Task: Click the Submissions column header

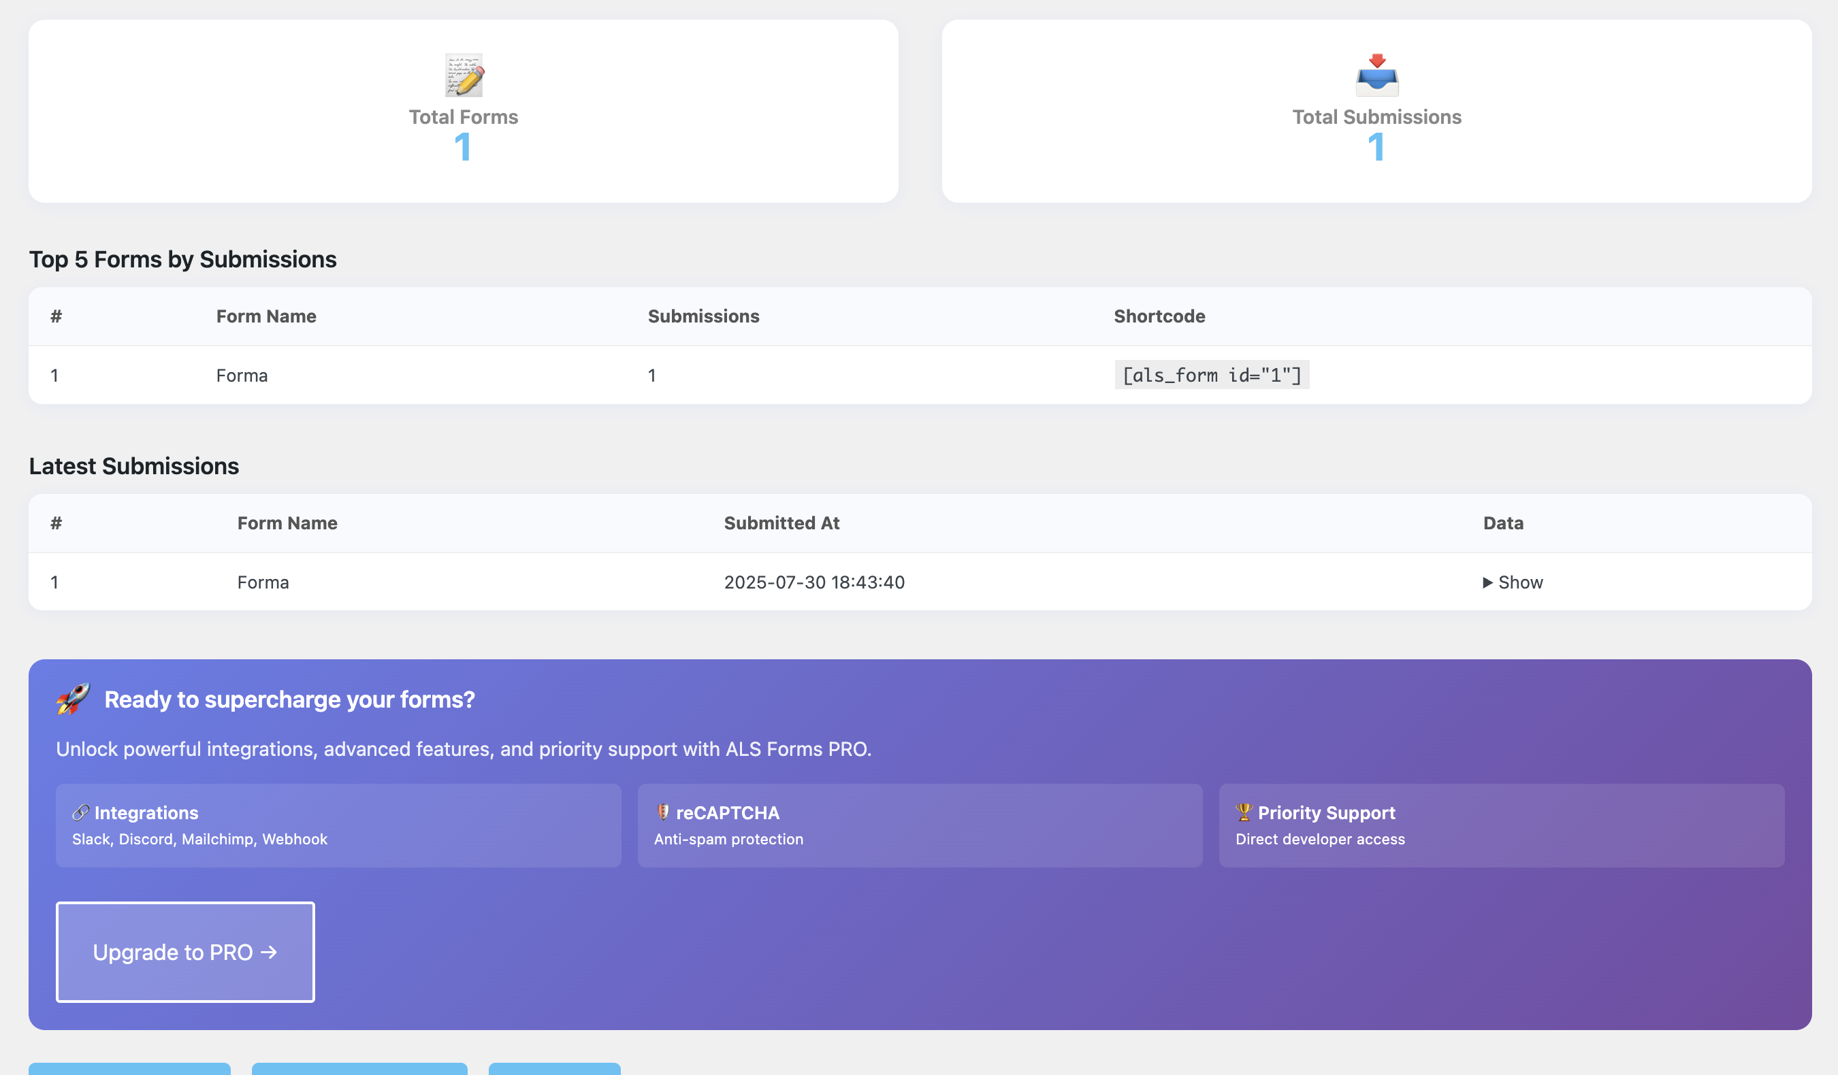Action: click(x=704, y=316)
